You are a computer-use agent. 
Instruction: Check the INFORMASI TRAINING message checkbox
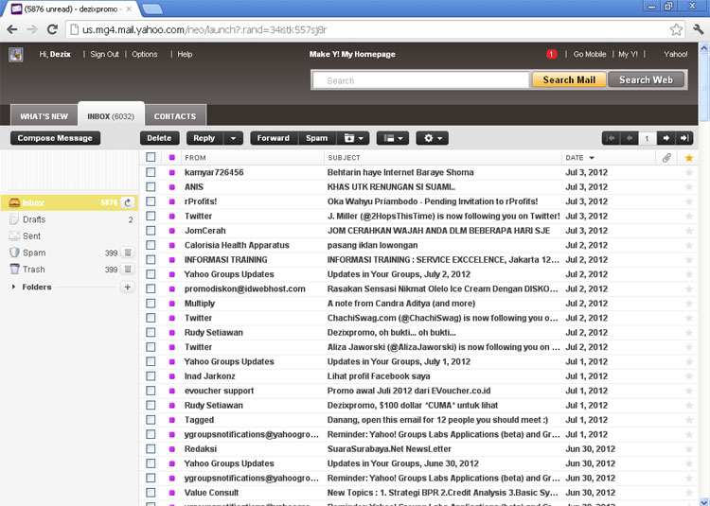tap(151, 259)
